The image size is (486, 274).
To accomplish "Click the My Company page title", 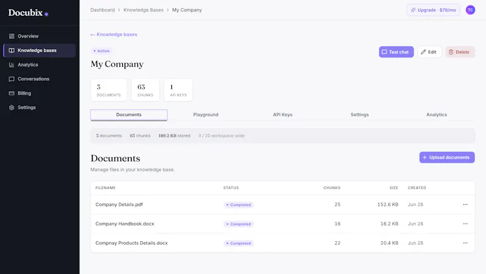I will tap(117, 64).
